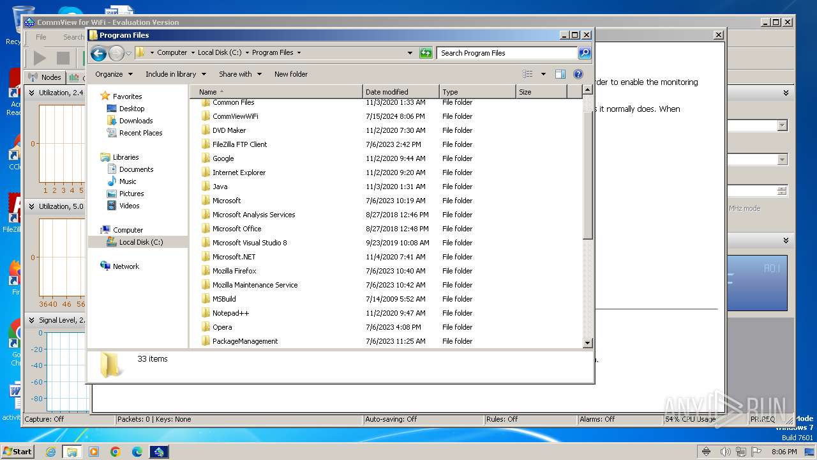Open Music library
Viewport: 817px width, 460px height.
point(128,181)
